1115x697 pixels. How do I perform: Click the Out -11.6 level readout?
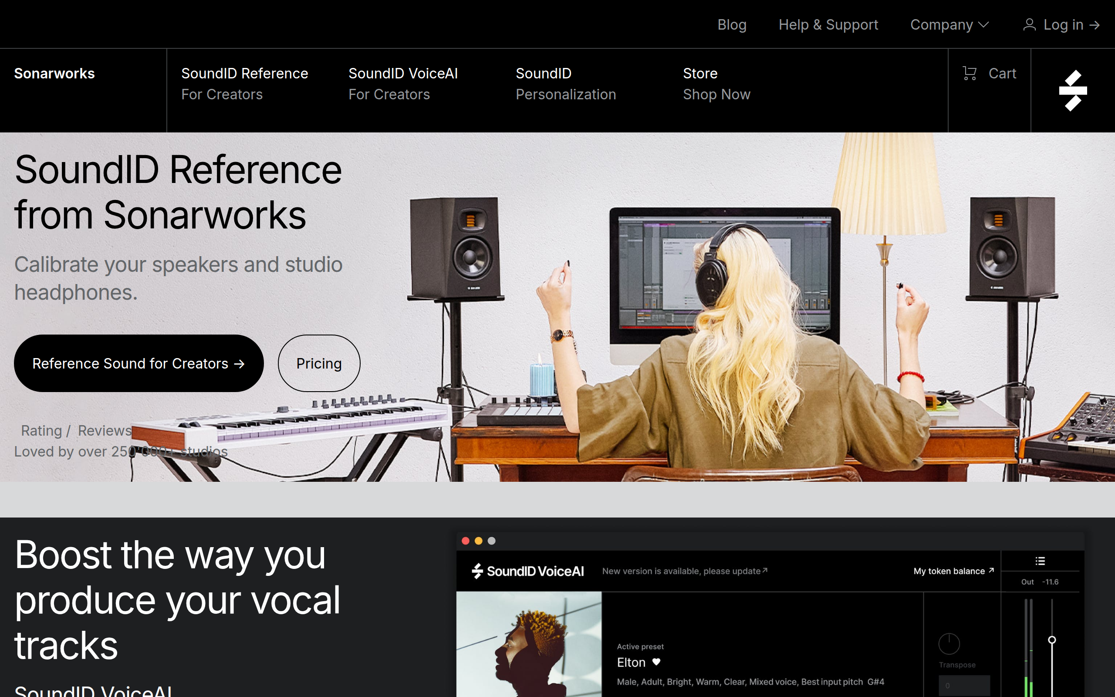(1040, 582)
